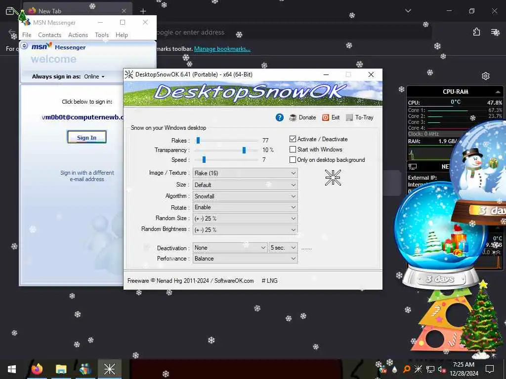506x379 pixels.
Task: Uncheck Activate / Deactivate checkbox
Action: click(x=293, y=139)
